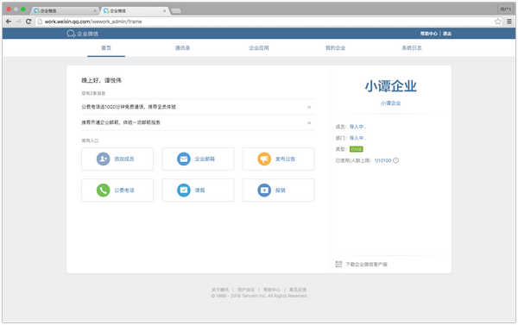518x325 pixels.
Task: Click the green 已认证 badge
Action: click(356, 149)
